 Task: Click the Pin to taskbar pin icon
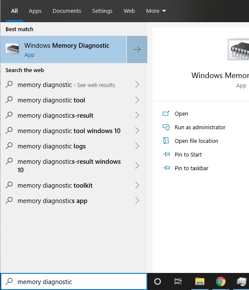[166, 168]
